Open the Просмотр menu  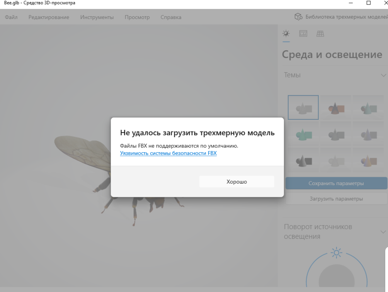137,17
